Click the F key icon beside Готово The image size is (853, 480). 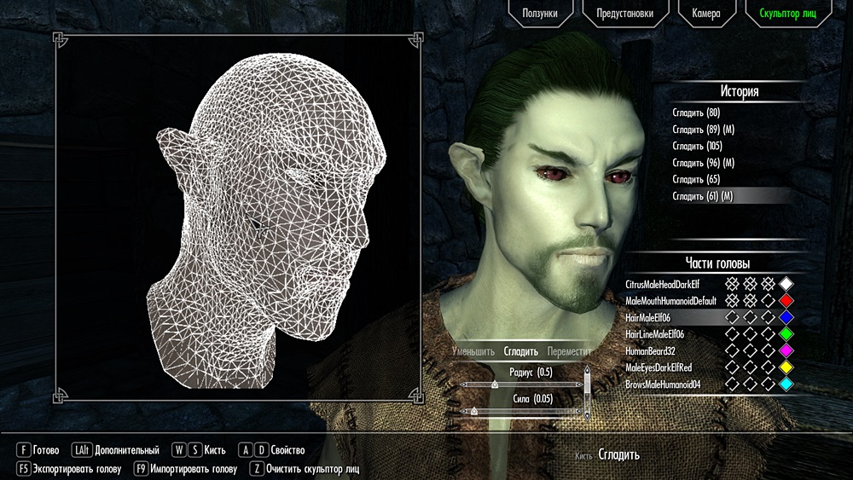coord(23,450)
